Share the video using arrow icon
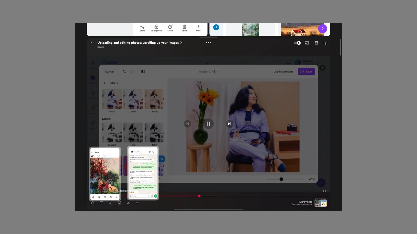417x234 pixels. [128, 203]
